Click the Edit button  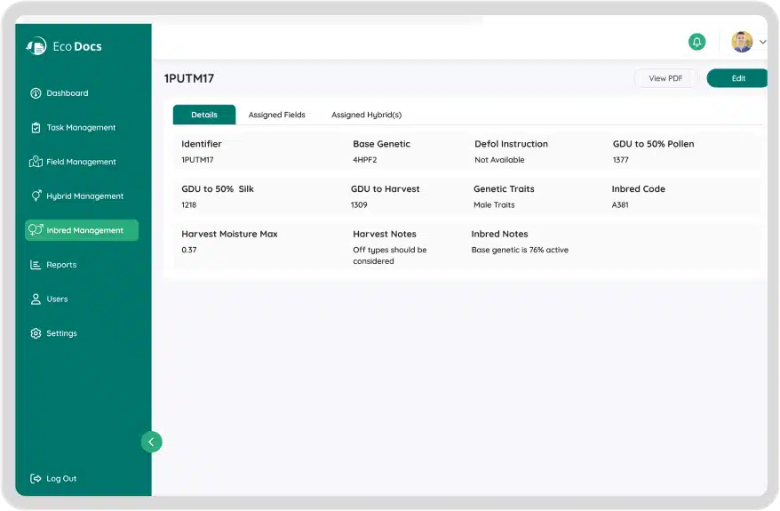point(737,78)
